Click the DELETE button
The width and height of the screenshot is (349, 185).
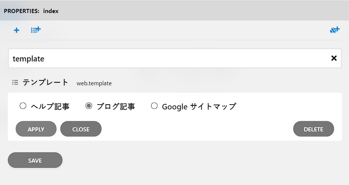313,129
